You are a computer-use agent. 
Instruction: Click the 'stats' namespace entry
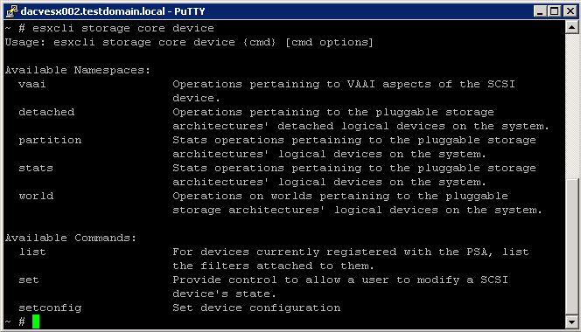(x=36, y=169)
